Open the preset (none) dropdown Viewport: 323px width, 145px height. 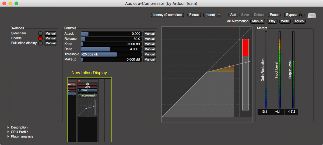pyautogui.click(x=212, y=15)
